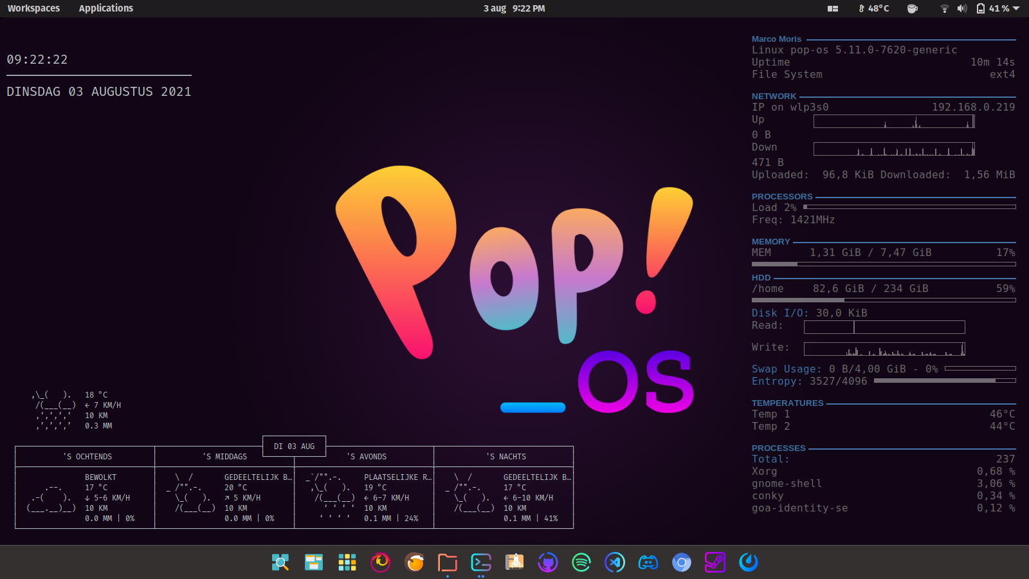Click the Xorg process row

(x=884, y=471)
